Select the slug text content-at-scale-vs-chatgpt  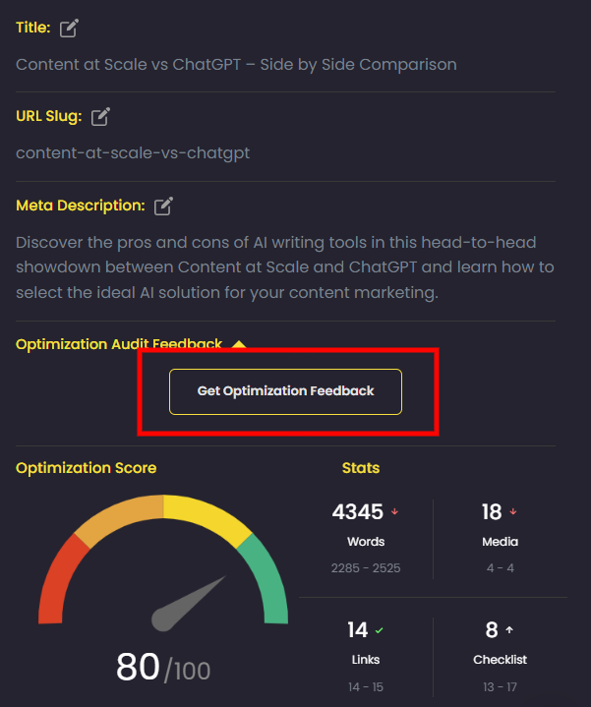point(133,153)
